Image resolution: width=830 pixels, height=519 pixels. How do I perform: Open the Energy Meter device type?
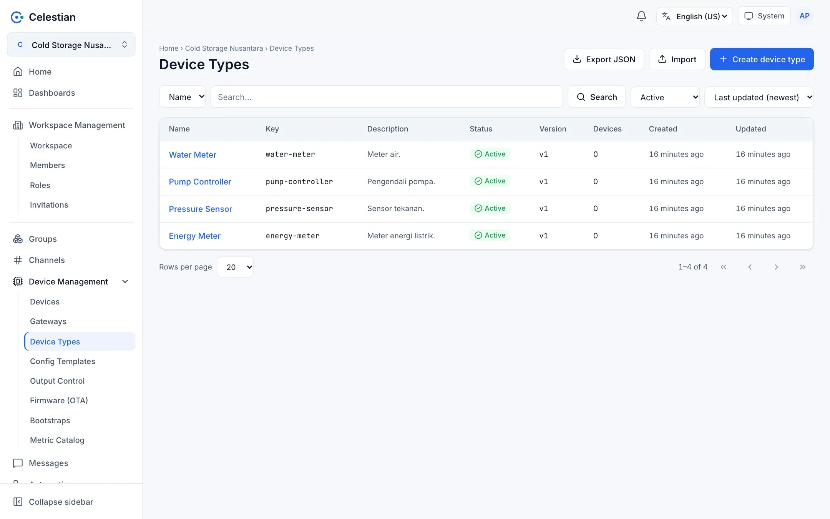pos(194,236)
